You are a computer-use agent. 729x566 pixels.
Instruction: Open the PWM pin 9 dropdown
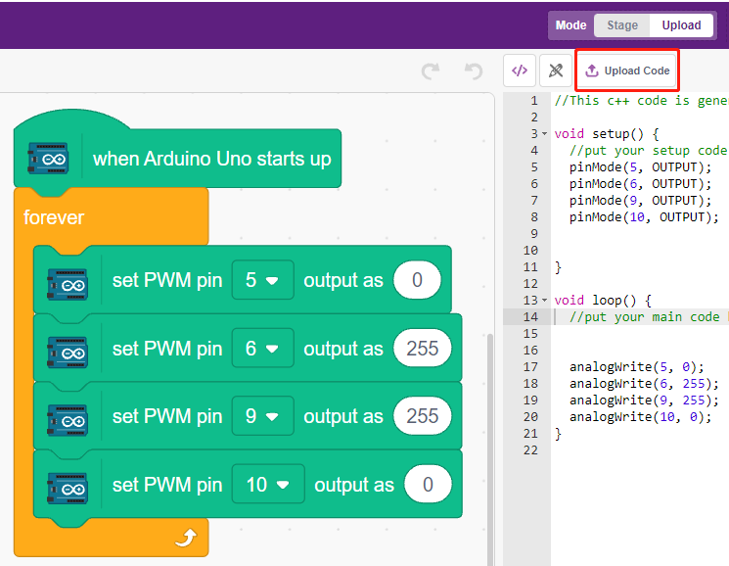click(x=262, y=416)
